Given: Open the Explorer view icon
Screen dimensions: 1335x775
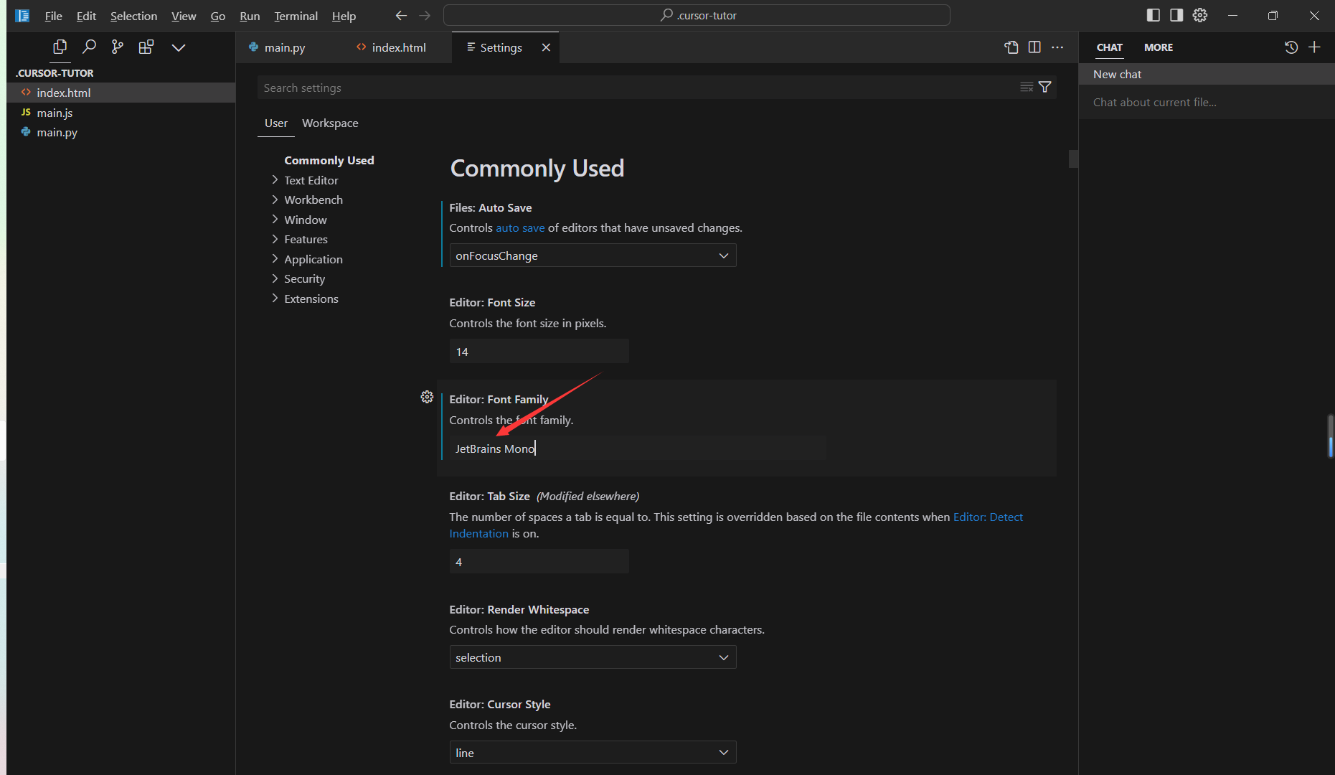Looking at the screenshot, I should [60, 47].
